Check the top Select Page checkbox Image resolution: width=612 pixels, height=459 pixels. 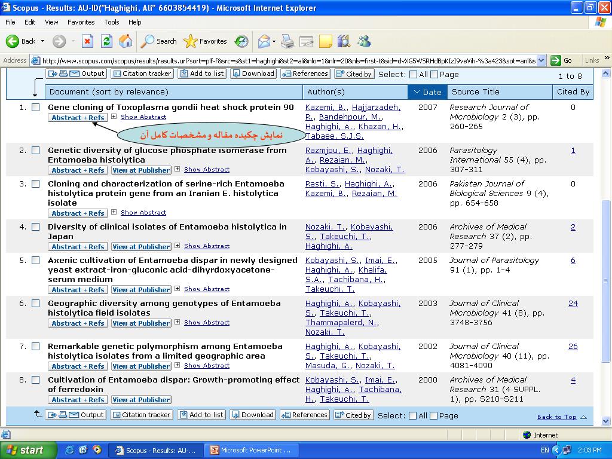[x=434, y=75]
